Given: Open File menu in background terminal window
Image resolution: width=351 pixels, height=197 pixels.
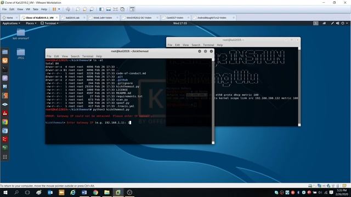Looking at the screenshot, I should (x=170, y=45).
